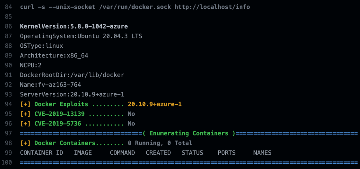Click the NCPU:2 line
Screen dimensions: 360x169
tap(31, 65)
